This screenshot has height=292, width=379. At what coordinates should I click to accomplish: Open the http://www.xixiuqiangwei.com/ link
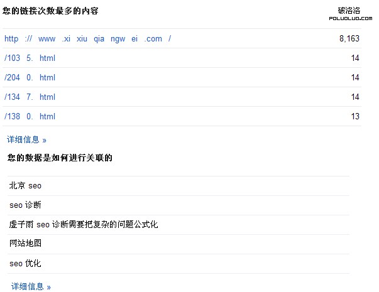tap(87, 39)
